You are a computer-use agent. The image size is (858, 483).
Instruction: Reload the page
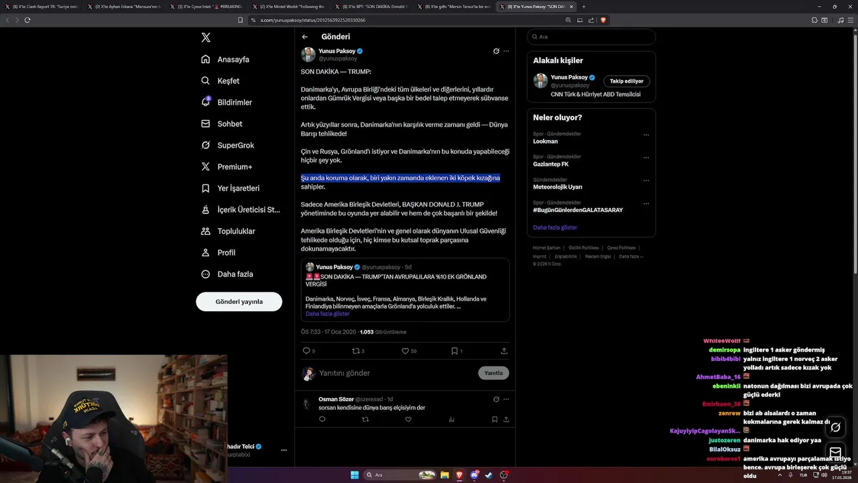[27, 20]
